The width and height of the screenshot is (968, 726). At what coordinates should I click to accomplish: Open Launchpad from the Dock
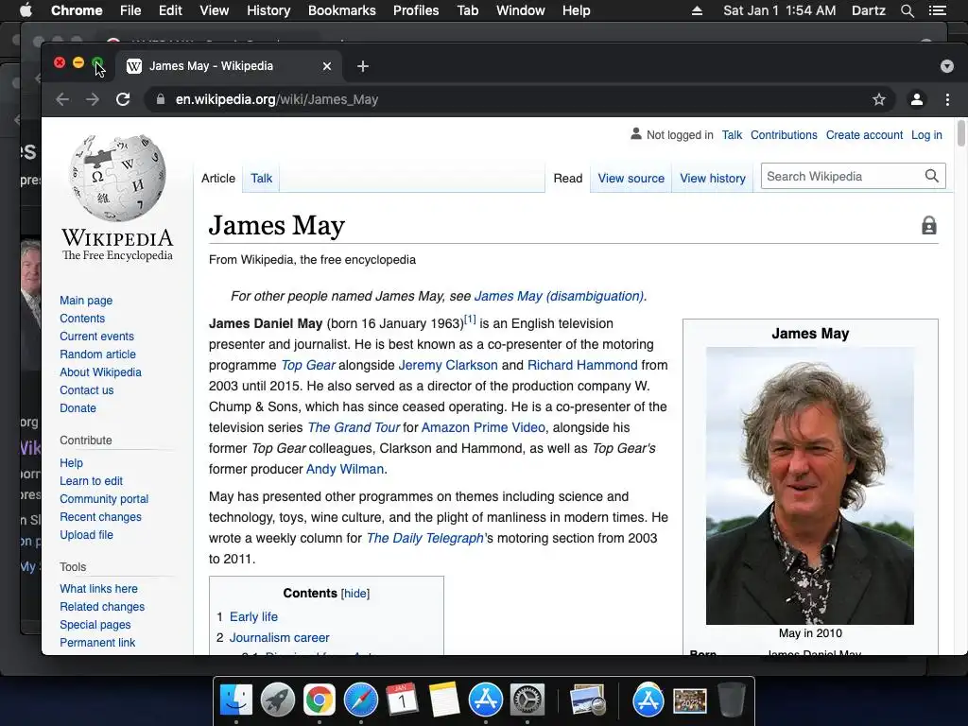click(x=278, y=700)
